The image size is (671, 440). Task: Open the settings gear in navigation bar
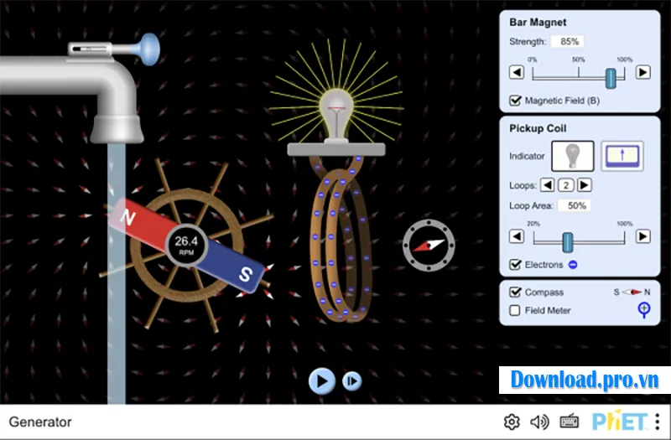click(512, 422)
